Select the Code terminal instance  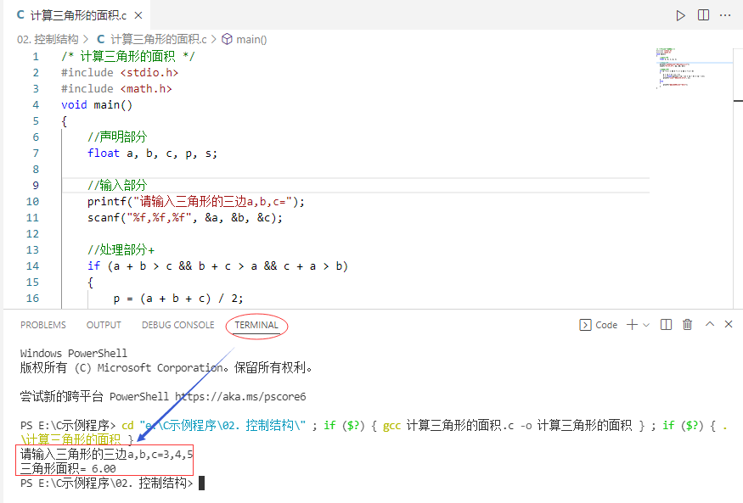[x=599, y=325]
